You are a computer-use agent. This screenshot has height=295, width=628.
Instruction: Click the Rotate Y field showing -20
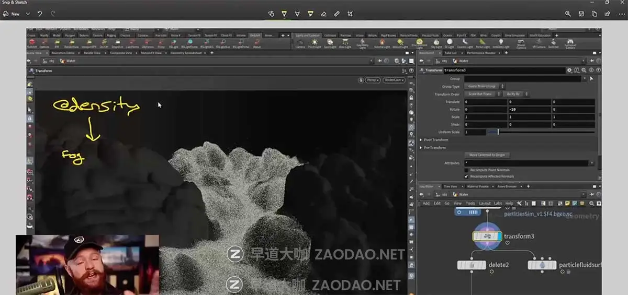tap(530, 109)
